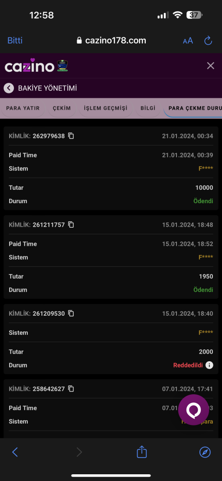Open AA text size menu

pos(188,41)
